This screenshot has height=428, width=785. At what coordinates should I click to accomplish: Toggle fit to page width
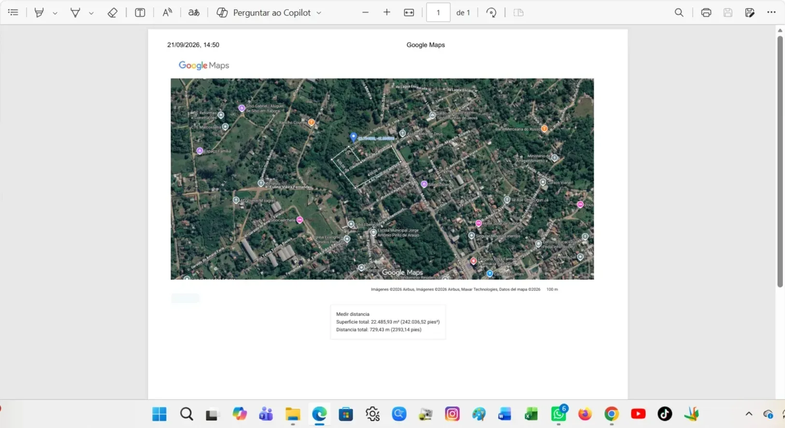tap(409, 13)
